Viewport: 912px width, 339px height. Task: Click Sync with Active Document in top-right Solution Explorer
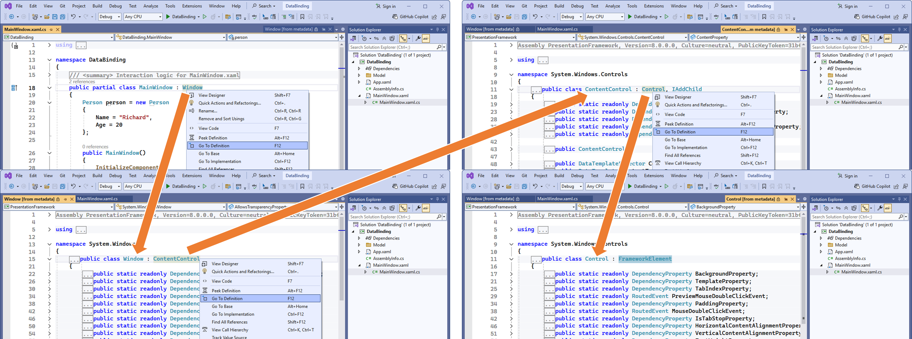click(838, 39)
